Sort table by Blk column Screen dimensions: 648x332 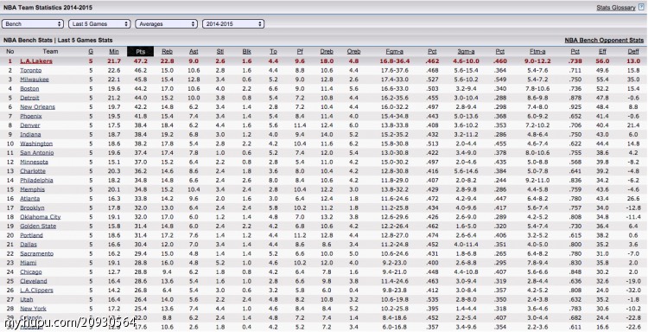point(247,51)
